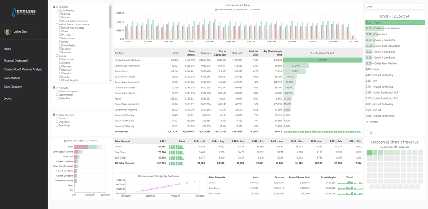Check the North America checkbox
This screenshot has width=428, height=209.
click(x=57, y=10)
